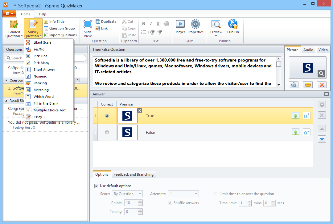Open the orange application menu button
The width and height of the screenshot is (333, 224).
point(9,14)
